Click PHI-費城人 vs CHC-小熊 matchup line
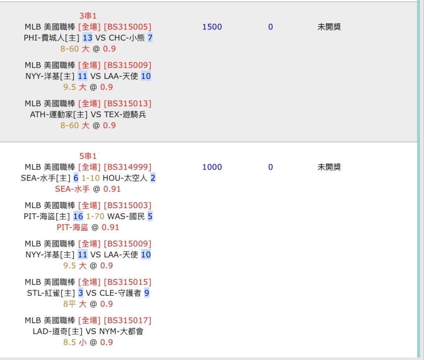Viewport: 424px width, 360px height. pos(88,38)
